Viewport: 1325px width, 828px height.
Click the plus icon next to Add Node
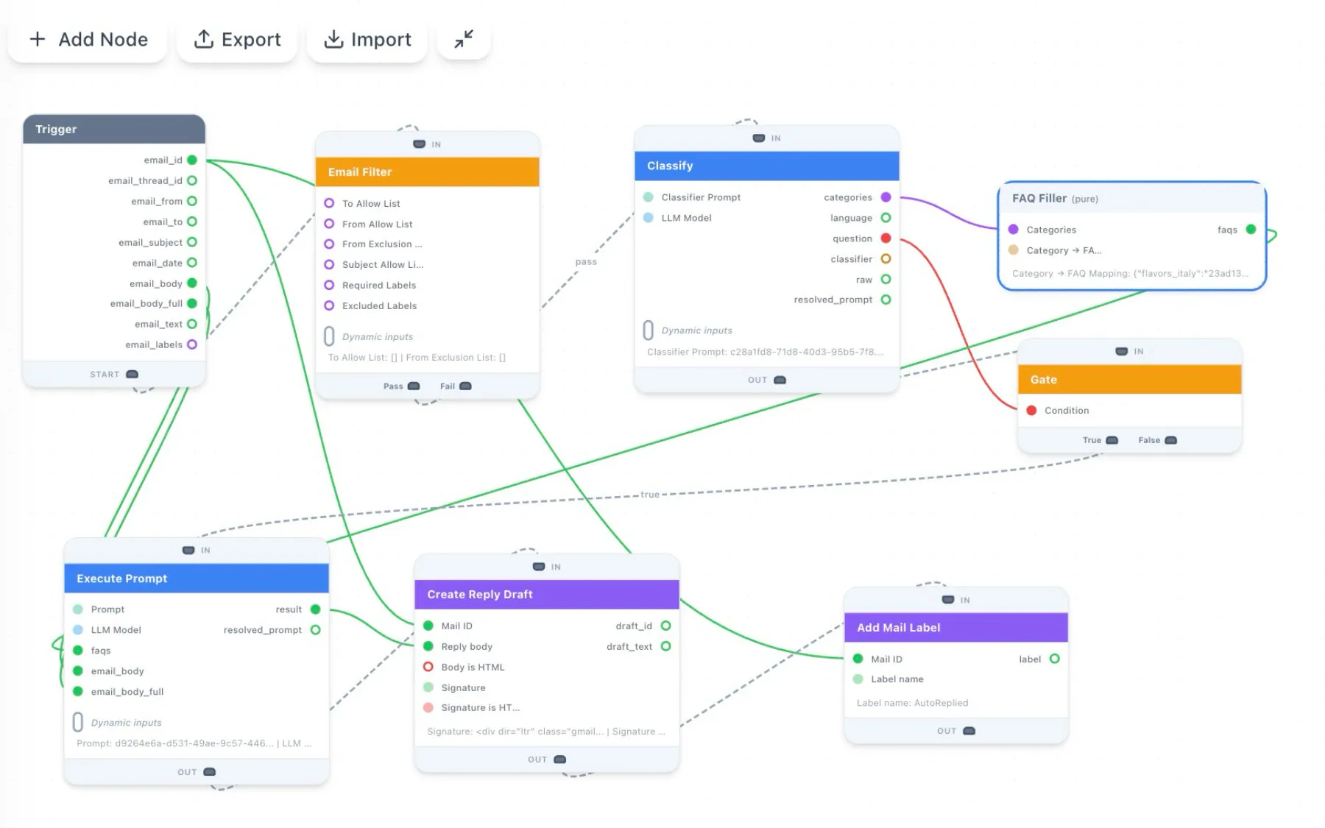point(37,39)
